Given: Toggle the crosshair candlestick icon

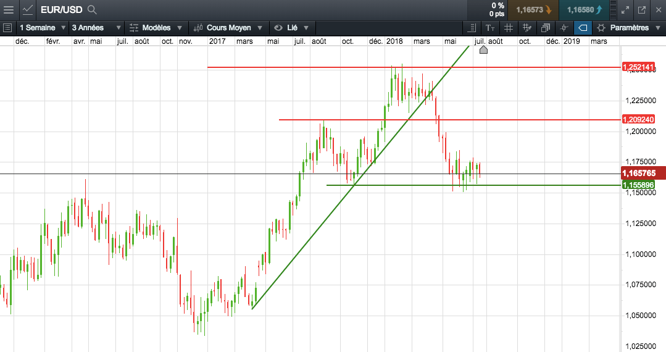Looking at the screenshot, I should point(564,28).
